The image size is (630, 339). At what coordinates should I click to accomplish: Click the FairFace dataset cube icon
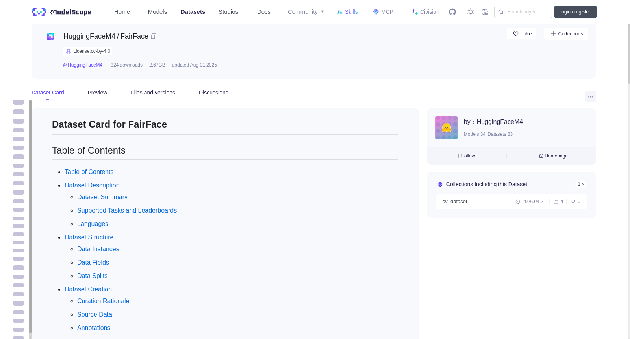(51, 36)
